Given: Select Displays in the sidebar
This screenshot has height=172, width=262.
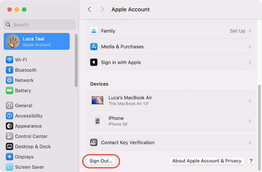Looking at the screenshot, I should click(24, 157).
